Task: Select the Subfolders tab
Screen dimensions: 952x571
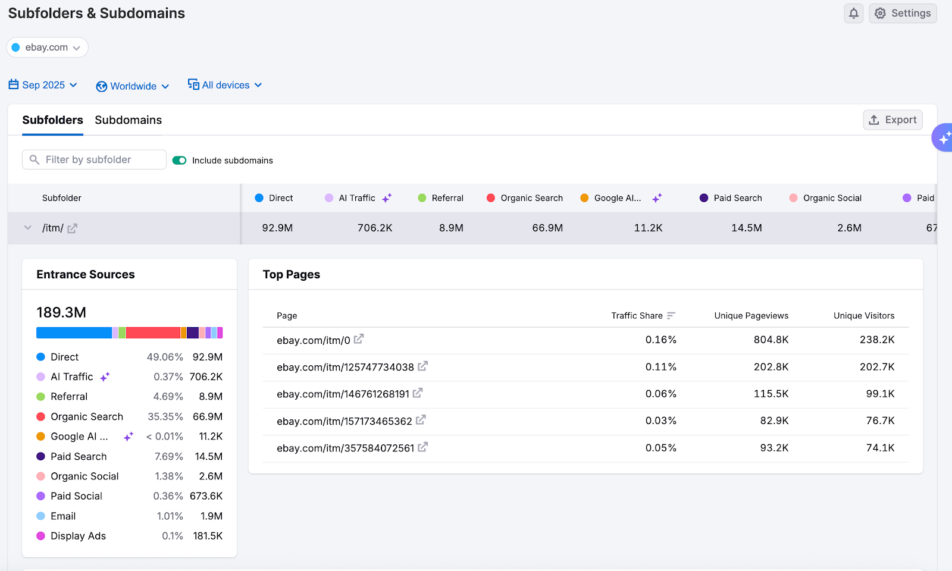Action: [52, 120]
